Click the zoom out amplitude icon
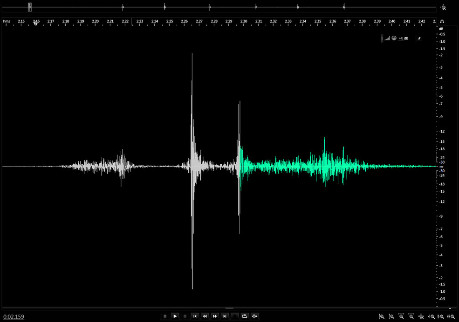 (391, 316)
